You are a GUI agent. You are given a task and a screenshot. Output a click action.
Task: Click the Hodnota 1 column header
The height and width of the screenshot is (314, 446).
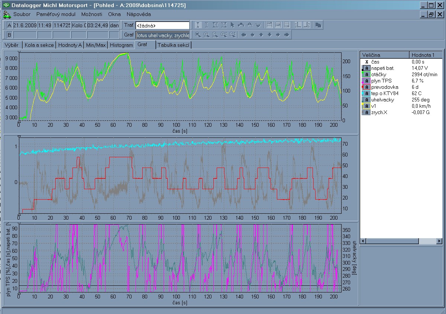(426, 55)
